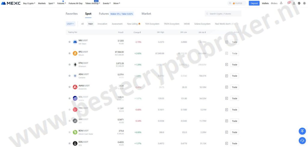Image resolution: width=308 pixels, height=147 pixels.
Task: Click the Cardano coin icon
Action: pos(75,76)
